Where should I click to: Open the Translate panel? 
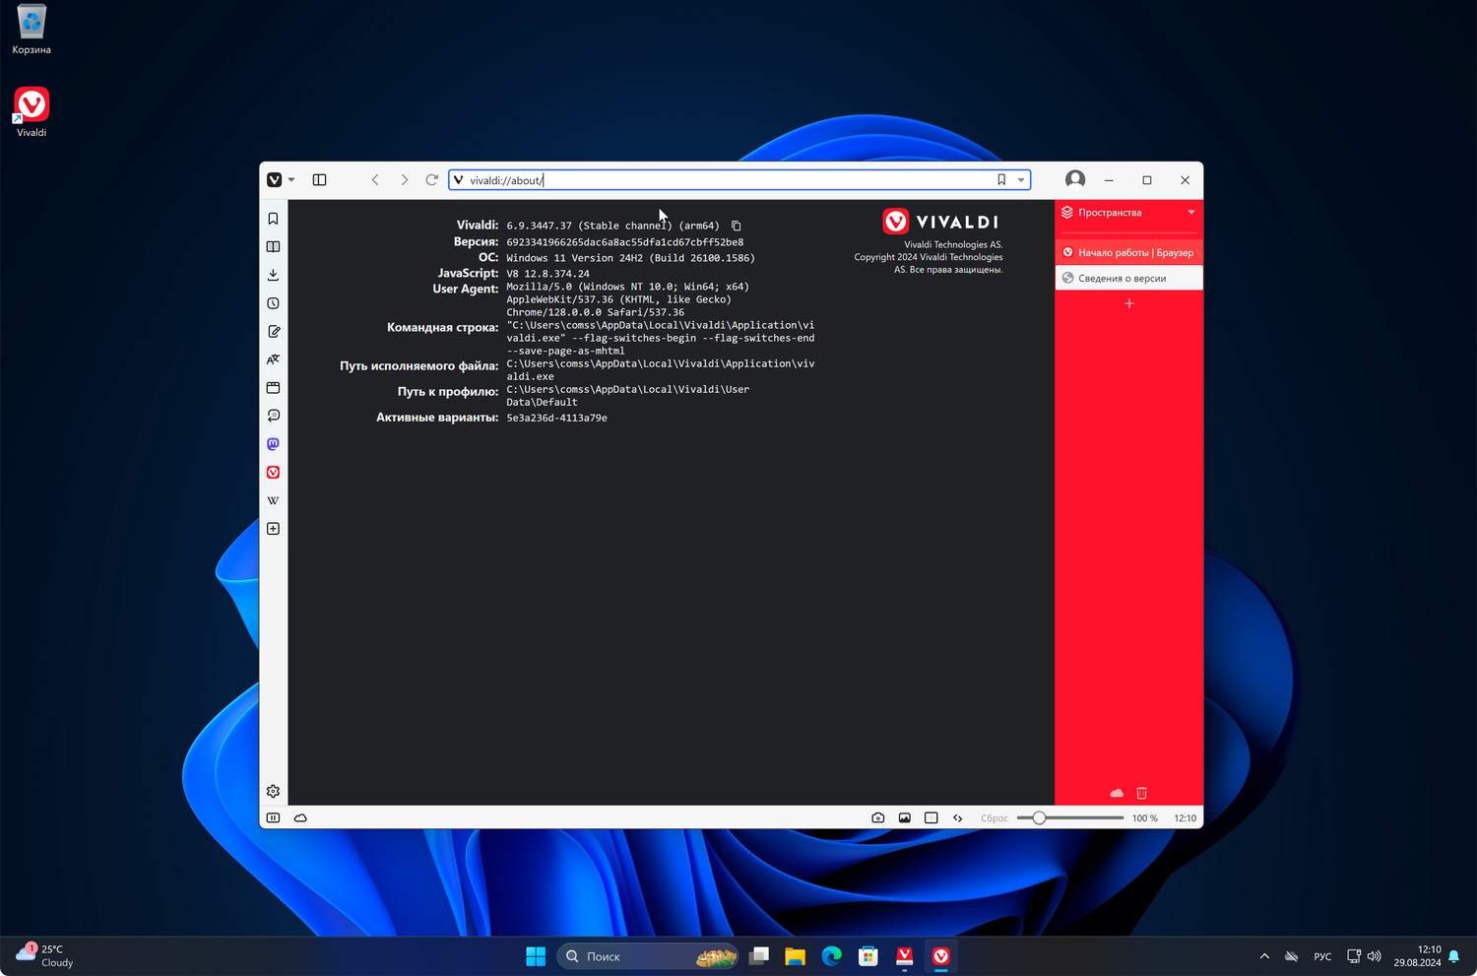click(x=274, y=359)
